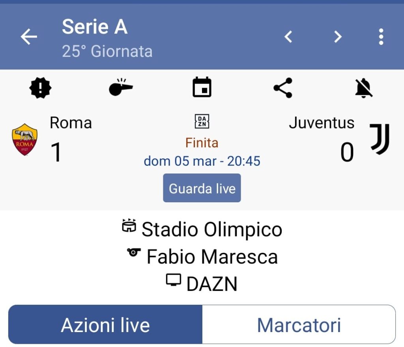
Task: Open Stadio Olimpico venue info
Action: [x=211, y=229]
